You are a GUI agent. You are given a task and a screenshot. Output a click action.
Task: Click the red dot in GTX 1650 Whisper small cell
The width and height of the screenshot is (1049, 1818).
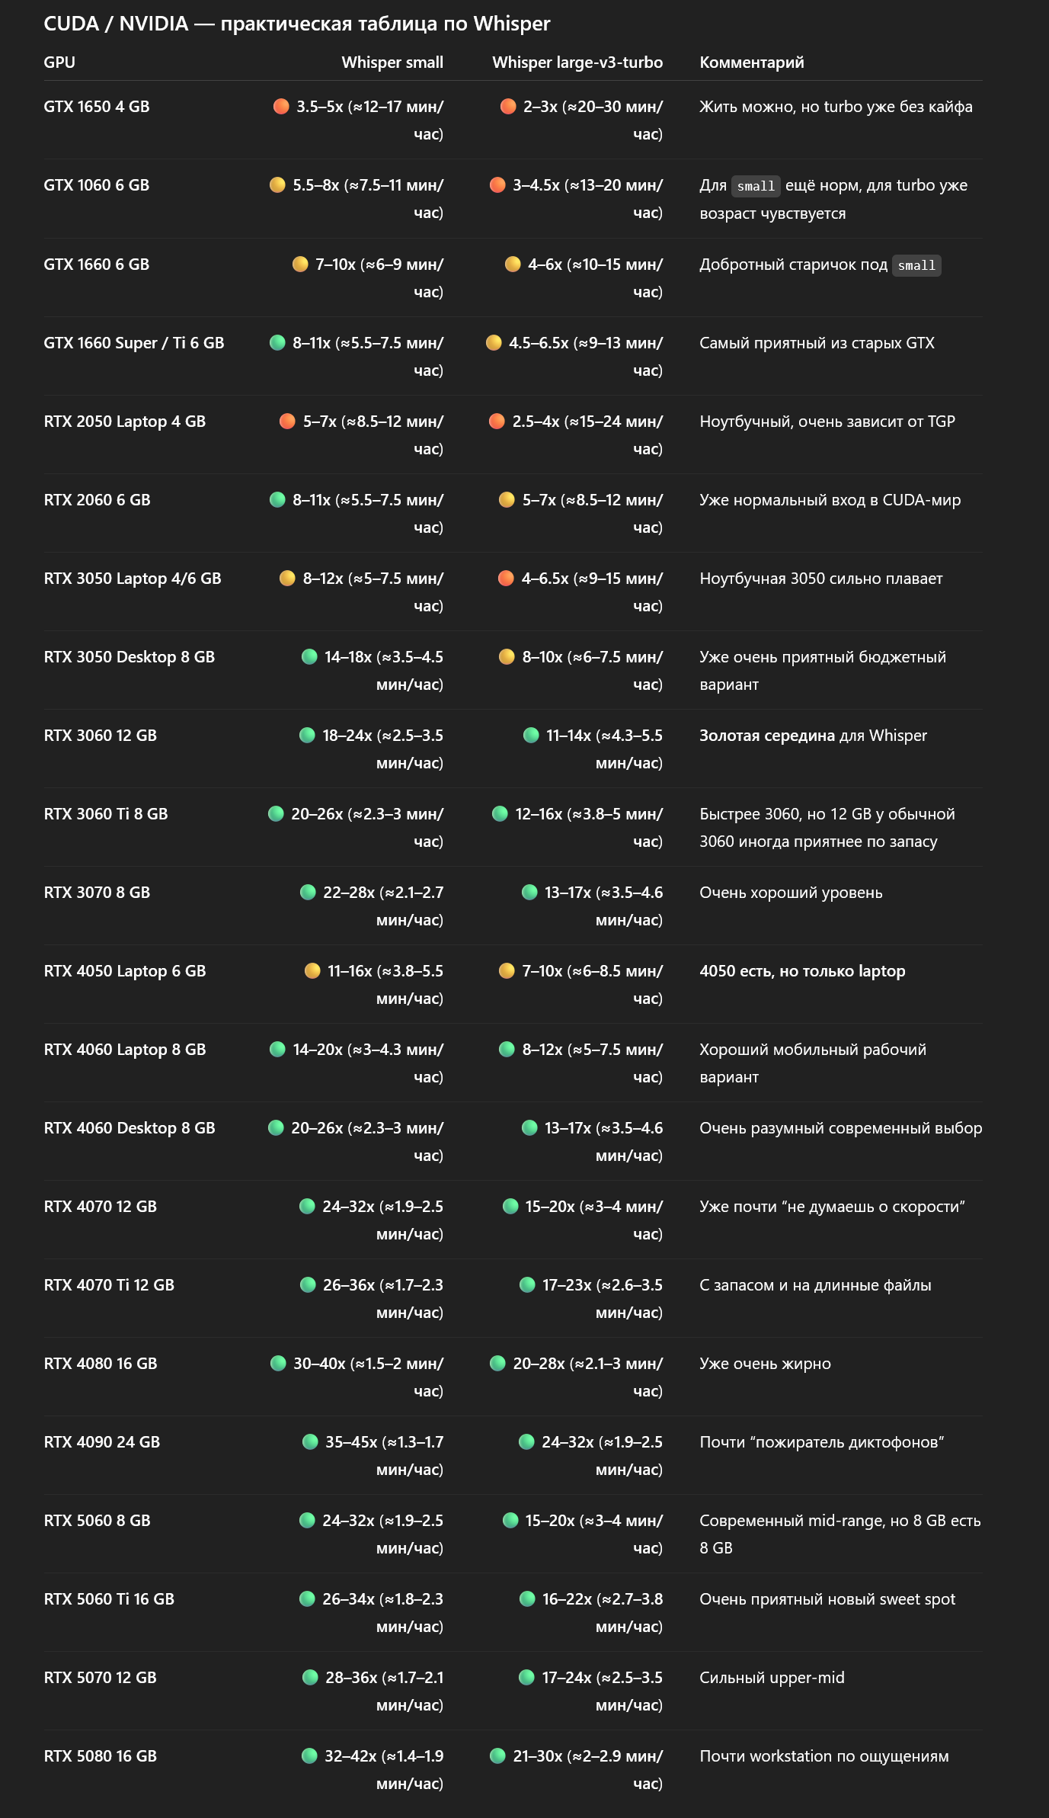(x=281, y=106)
